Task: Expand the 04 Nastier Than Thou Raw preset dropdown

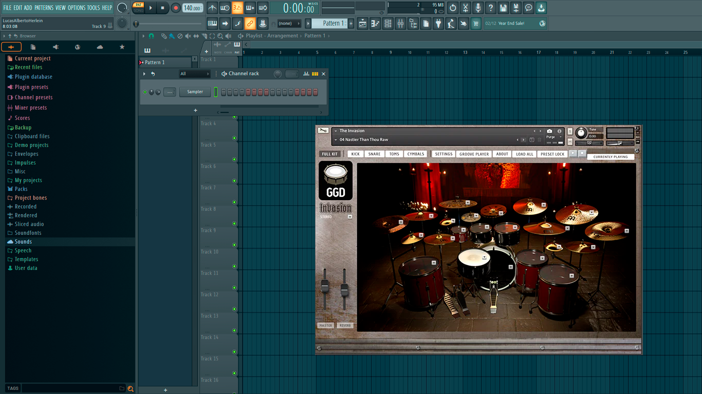Action: click(x=336, y=140)
